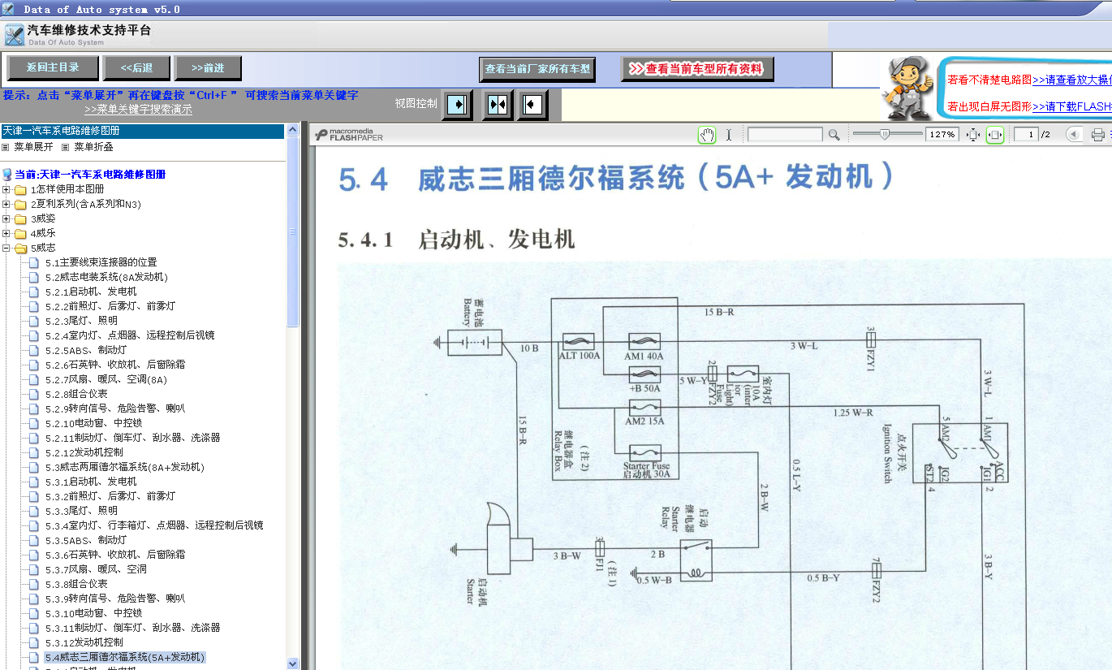The image size is (1112, 670).
Task: Open 5.2.5ABS、制动灯
Action: coord(86,350)
